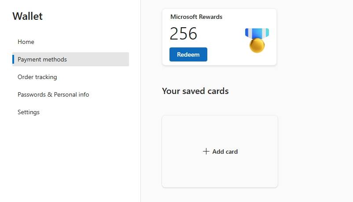
Task: Open Passwords & Personal info
Action: tap(53, 94)
